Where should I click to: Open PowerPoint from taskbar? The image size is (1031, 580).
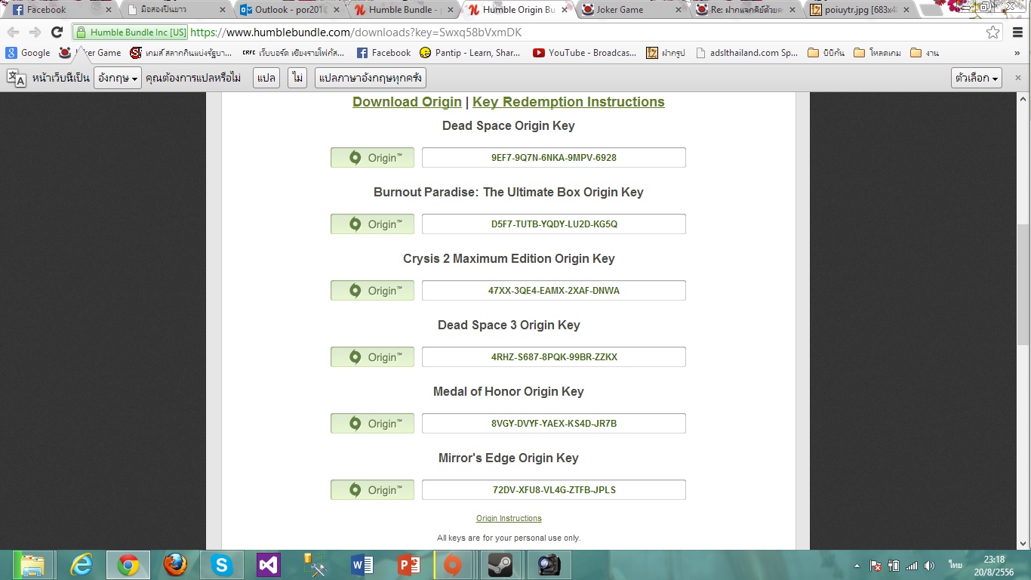point(409,565)
